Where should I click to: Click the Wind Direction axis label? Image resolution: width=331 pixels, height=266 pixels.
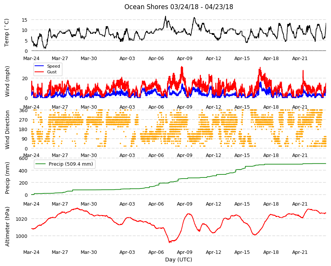(x=7, y=130)
